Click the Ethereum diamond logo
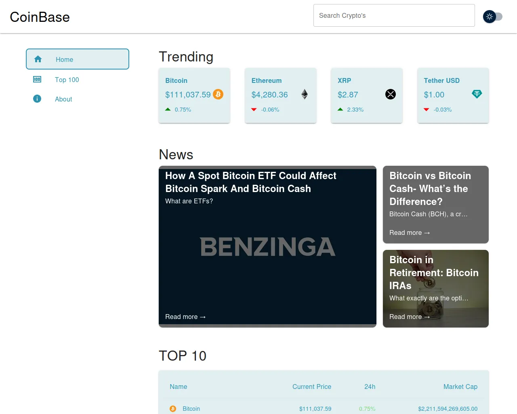Screen dimensions: 517x414 [x=305, y=94]
